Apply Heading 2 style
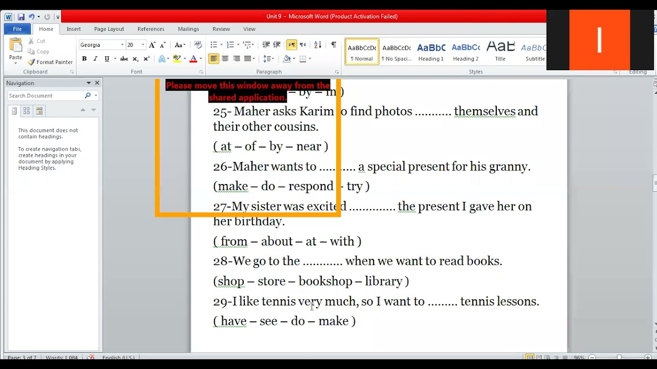 [x=466, y=52]
